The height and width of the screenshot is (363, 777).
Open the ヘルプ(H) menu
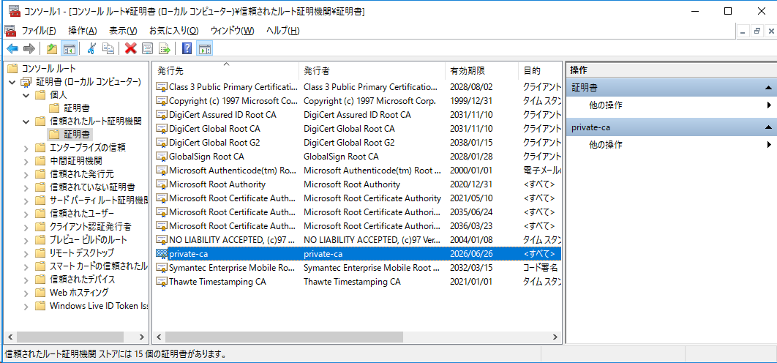click(x=282, y=31)
